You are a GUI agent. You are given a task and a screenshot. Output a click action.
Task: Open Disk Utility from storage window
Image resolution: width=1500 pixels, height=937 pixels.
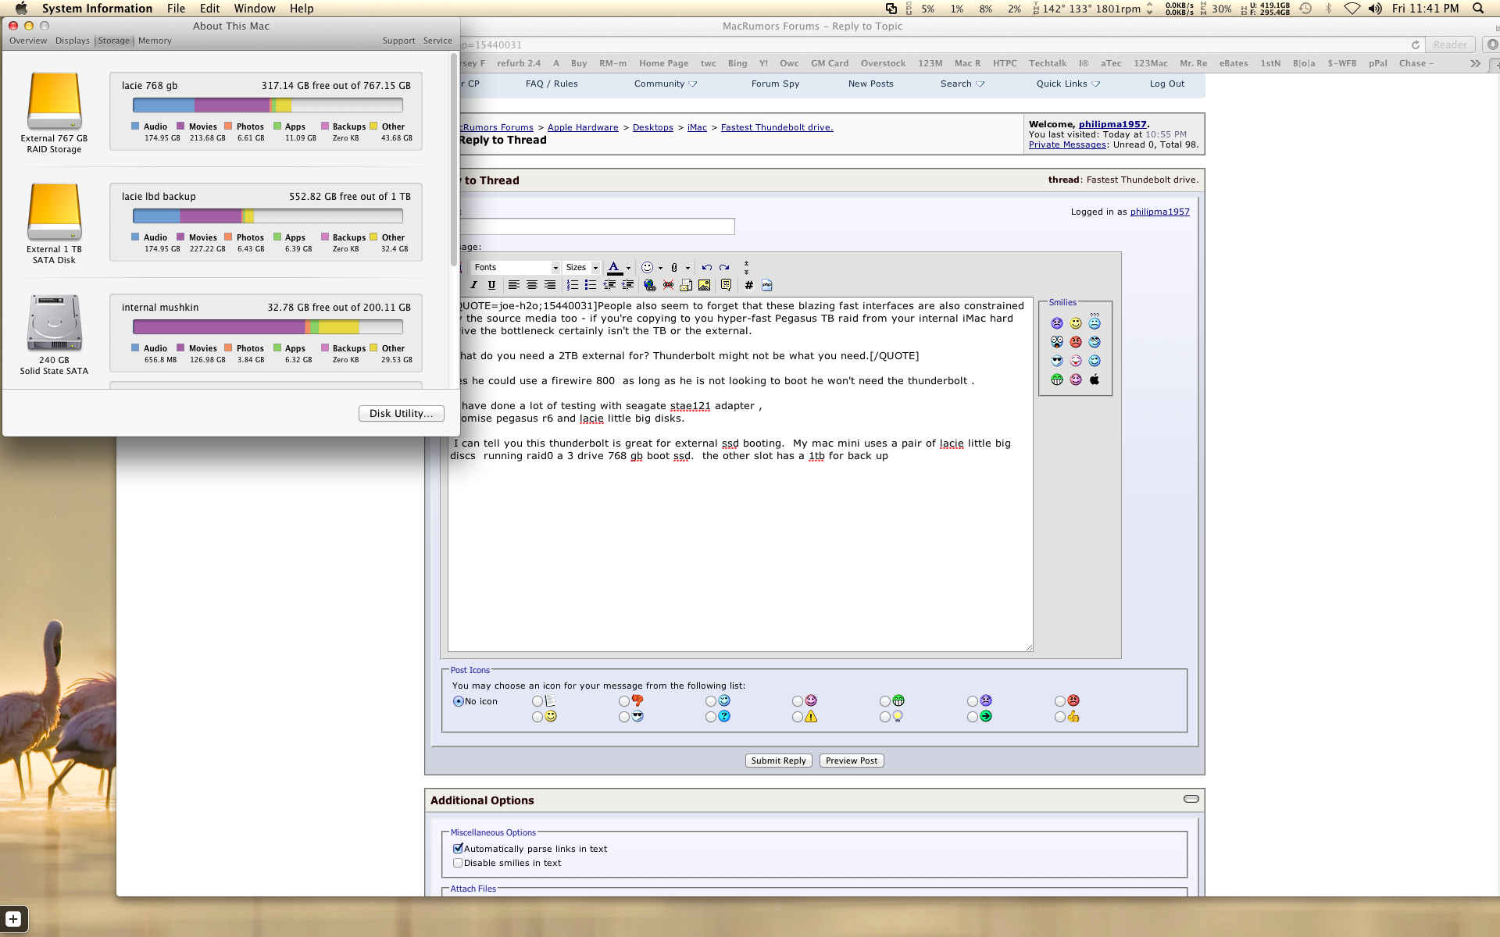click(x=402, y=413)
